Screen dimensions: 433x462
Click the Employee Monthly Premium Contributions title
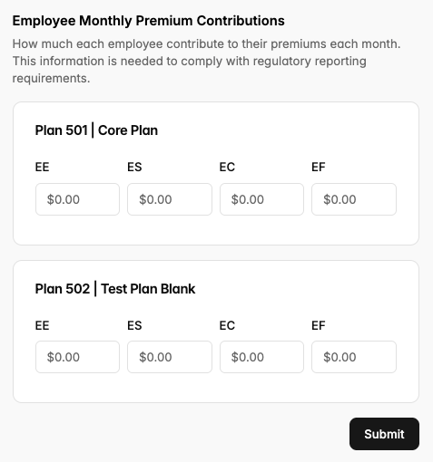148,21
